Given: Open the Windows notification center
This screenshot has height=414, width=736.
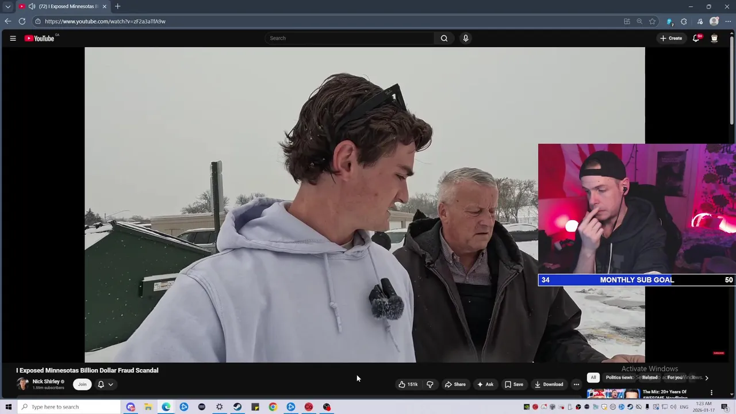Looking at the screenshot, I should (724, 407).
